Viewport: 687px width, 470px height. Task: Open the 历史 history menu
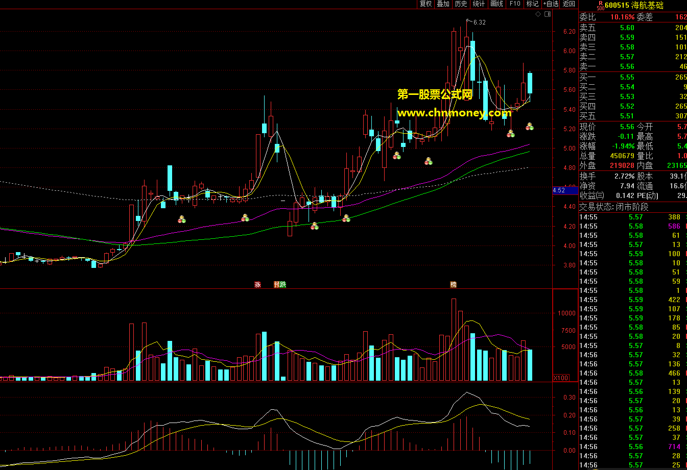coord(461,4)
